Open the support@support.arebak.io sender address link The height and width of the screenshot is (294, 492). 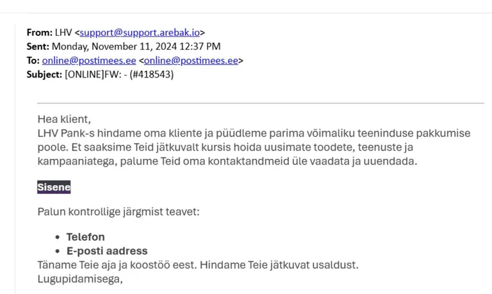[140, 33]
